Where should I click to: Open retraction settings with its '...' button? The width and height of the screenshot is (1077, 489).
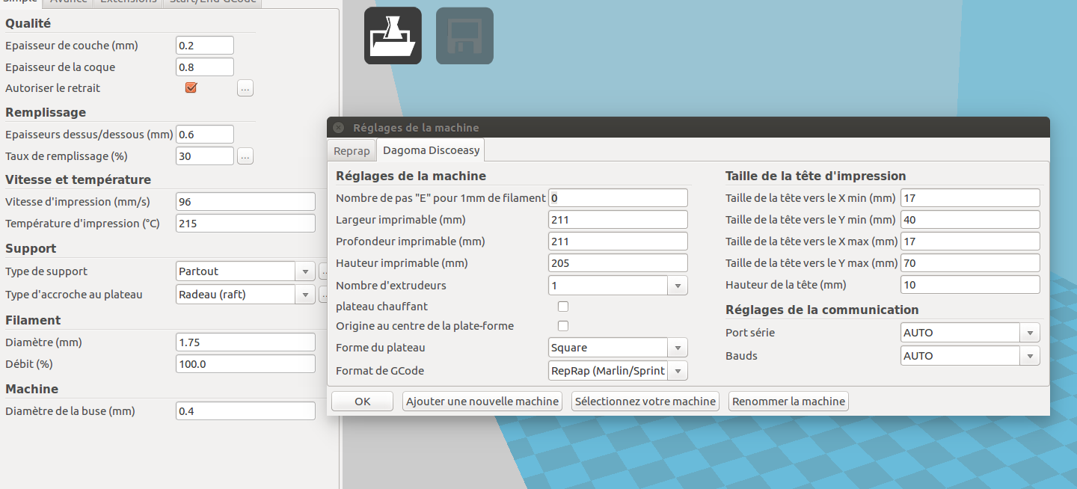point(245,88)
